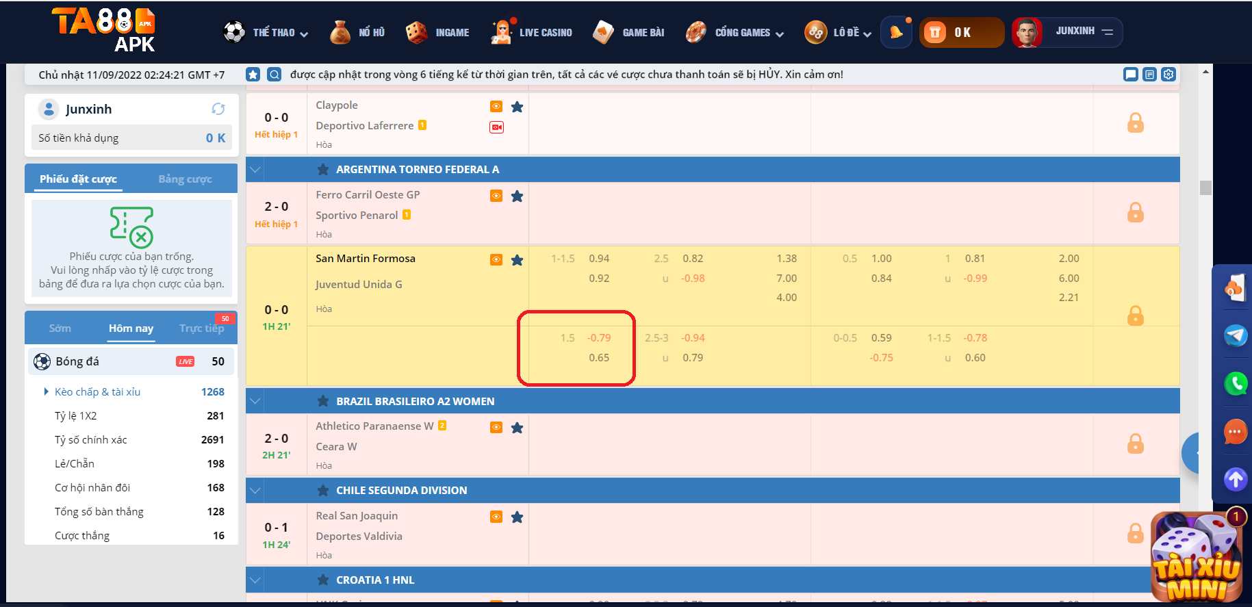Open the settings gear in announcement bar
1252x607 pixels.
tap(1168, 74)
